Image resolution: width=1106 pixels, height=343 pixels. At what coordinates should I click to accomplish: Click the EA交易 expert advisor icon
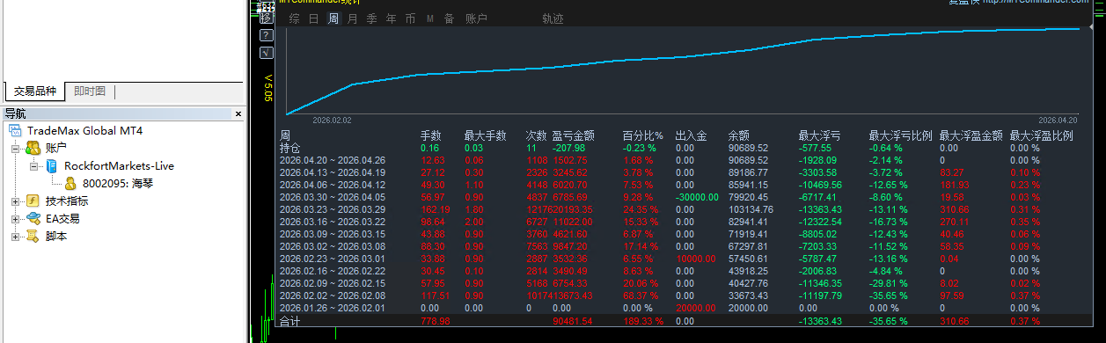[33, 218]
